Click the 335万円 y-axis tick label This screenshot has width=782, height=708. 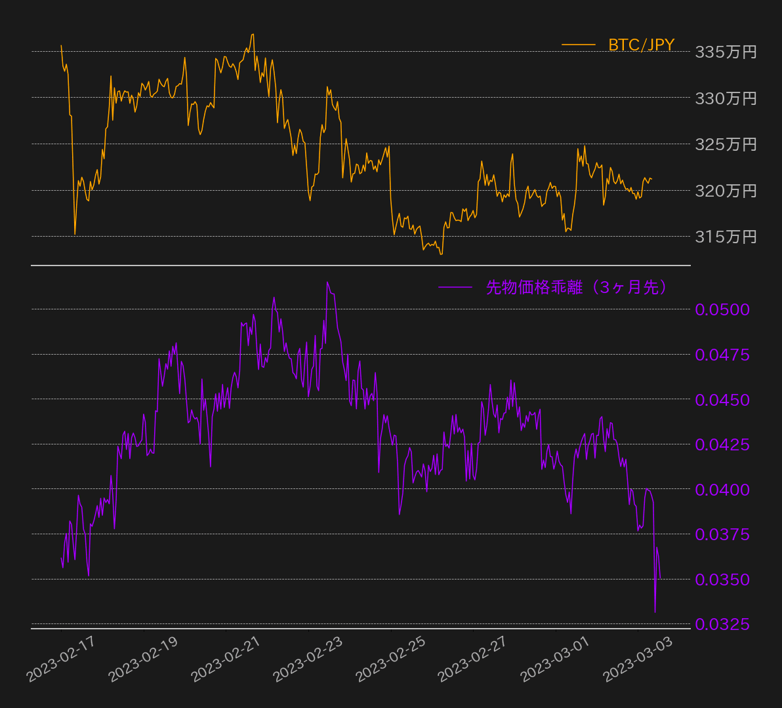(x=726, y=52)
